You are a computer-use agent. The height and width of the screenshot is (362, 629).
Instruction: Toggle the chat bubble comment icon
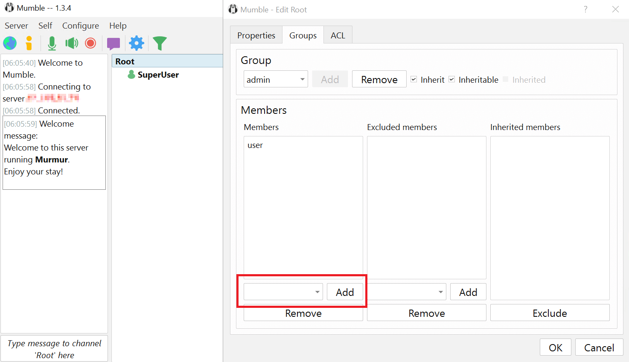pos(114,43)
